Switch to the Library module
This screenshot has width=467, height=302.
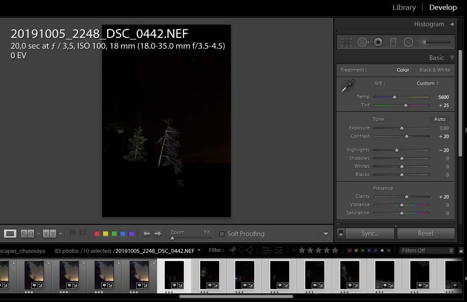404,7
